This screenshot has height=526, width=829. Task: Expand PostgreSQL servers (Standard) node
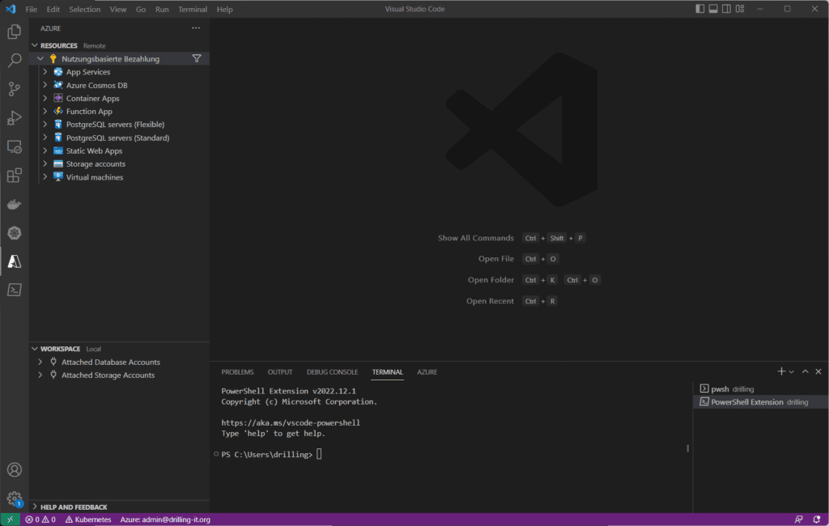pyautogui.click(x=45, y=138)
